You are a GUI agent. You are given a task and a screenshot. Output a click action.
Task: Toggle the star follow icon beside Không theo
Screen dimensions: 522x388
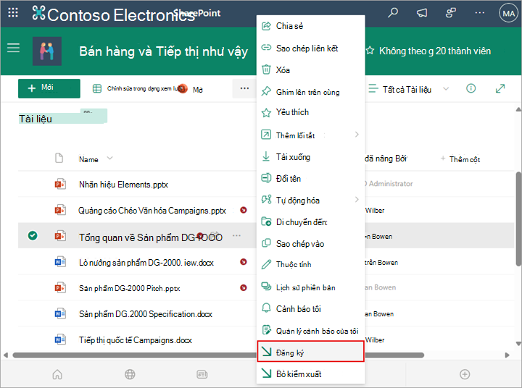(370, 51)
